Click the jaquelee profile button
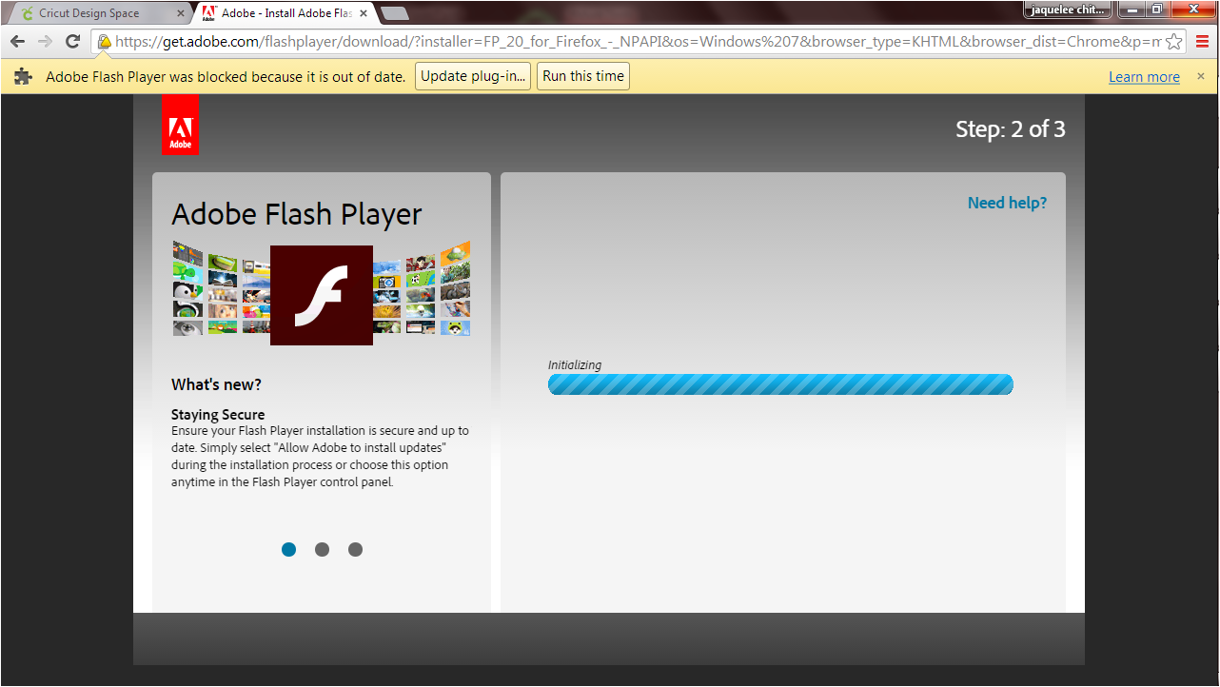This screenshot has width=1220, height=687. [1068, 10]
